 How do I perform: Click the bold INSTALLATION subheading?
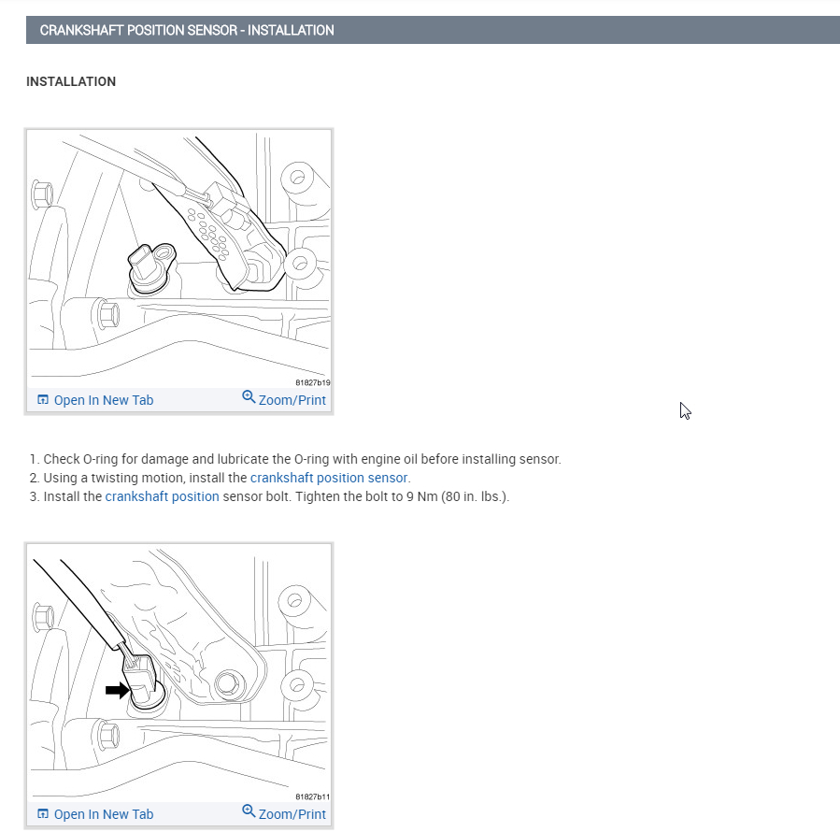71,81
